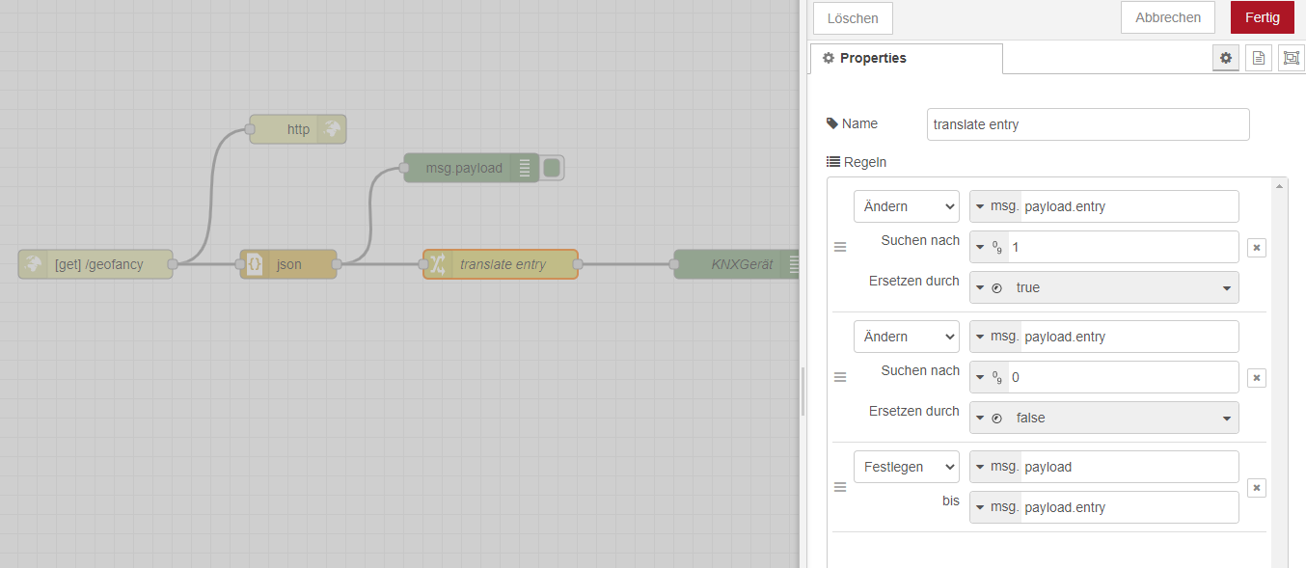Click the drag handle of the second rule

coord(840,377)
